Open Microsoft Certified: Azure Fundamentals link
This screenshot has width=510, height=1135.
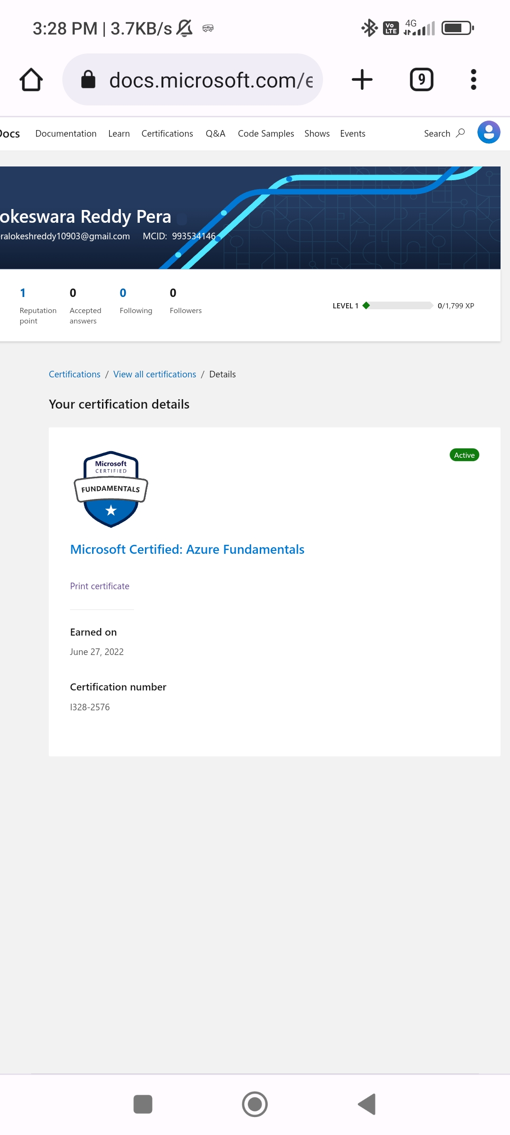click(187, 550)
